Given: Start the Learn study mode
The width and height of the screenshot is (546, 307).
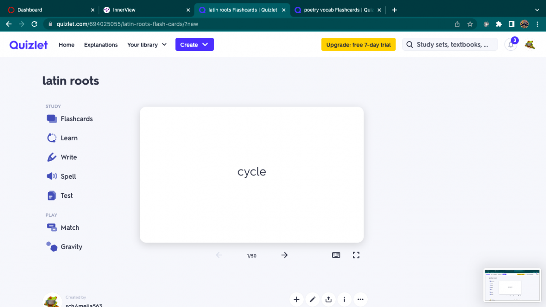Looking at the screenshot, I should click(x=62, y=138).
